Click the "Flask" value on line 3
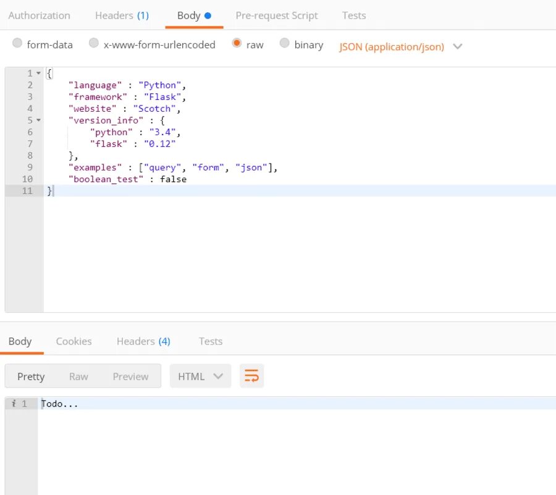 click(x=162, y=97)
